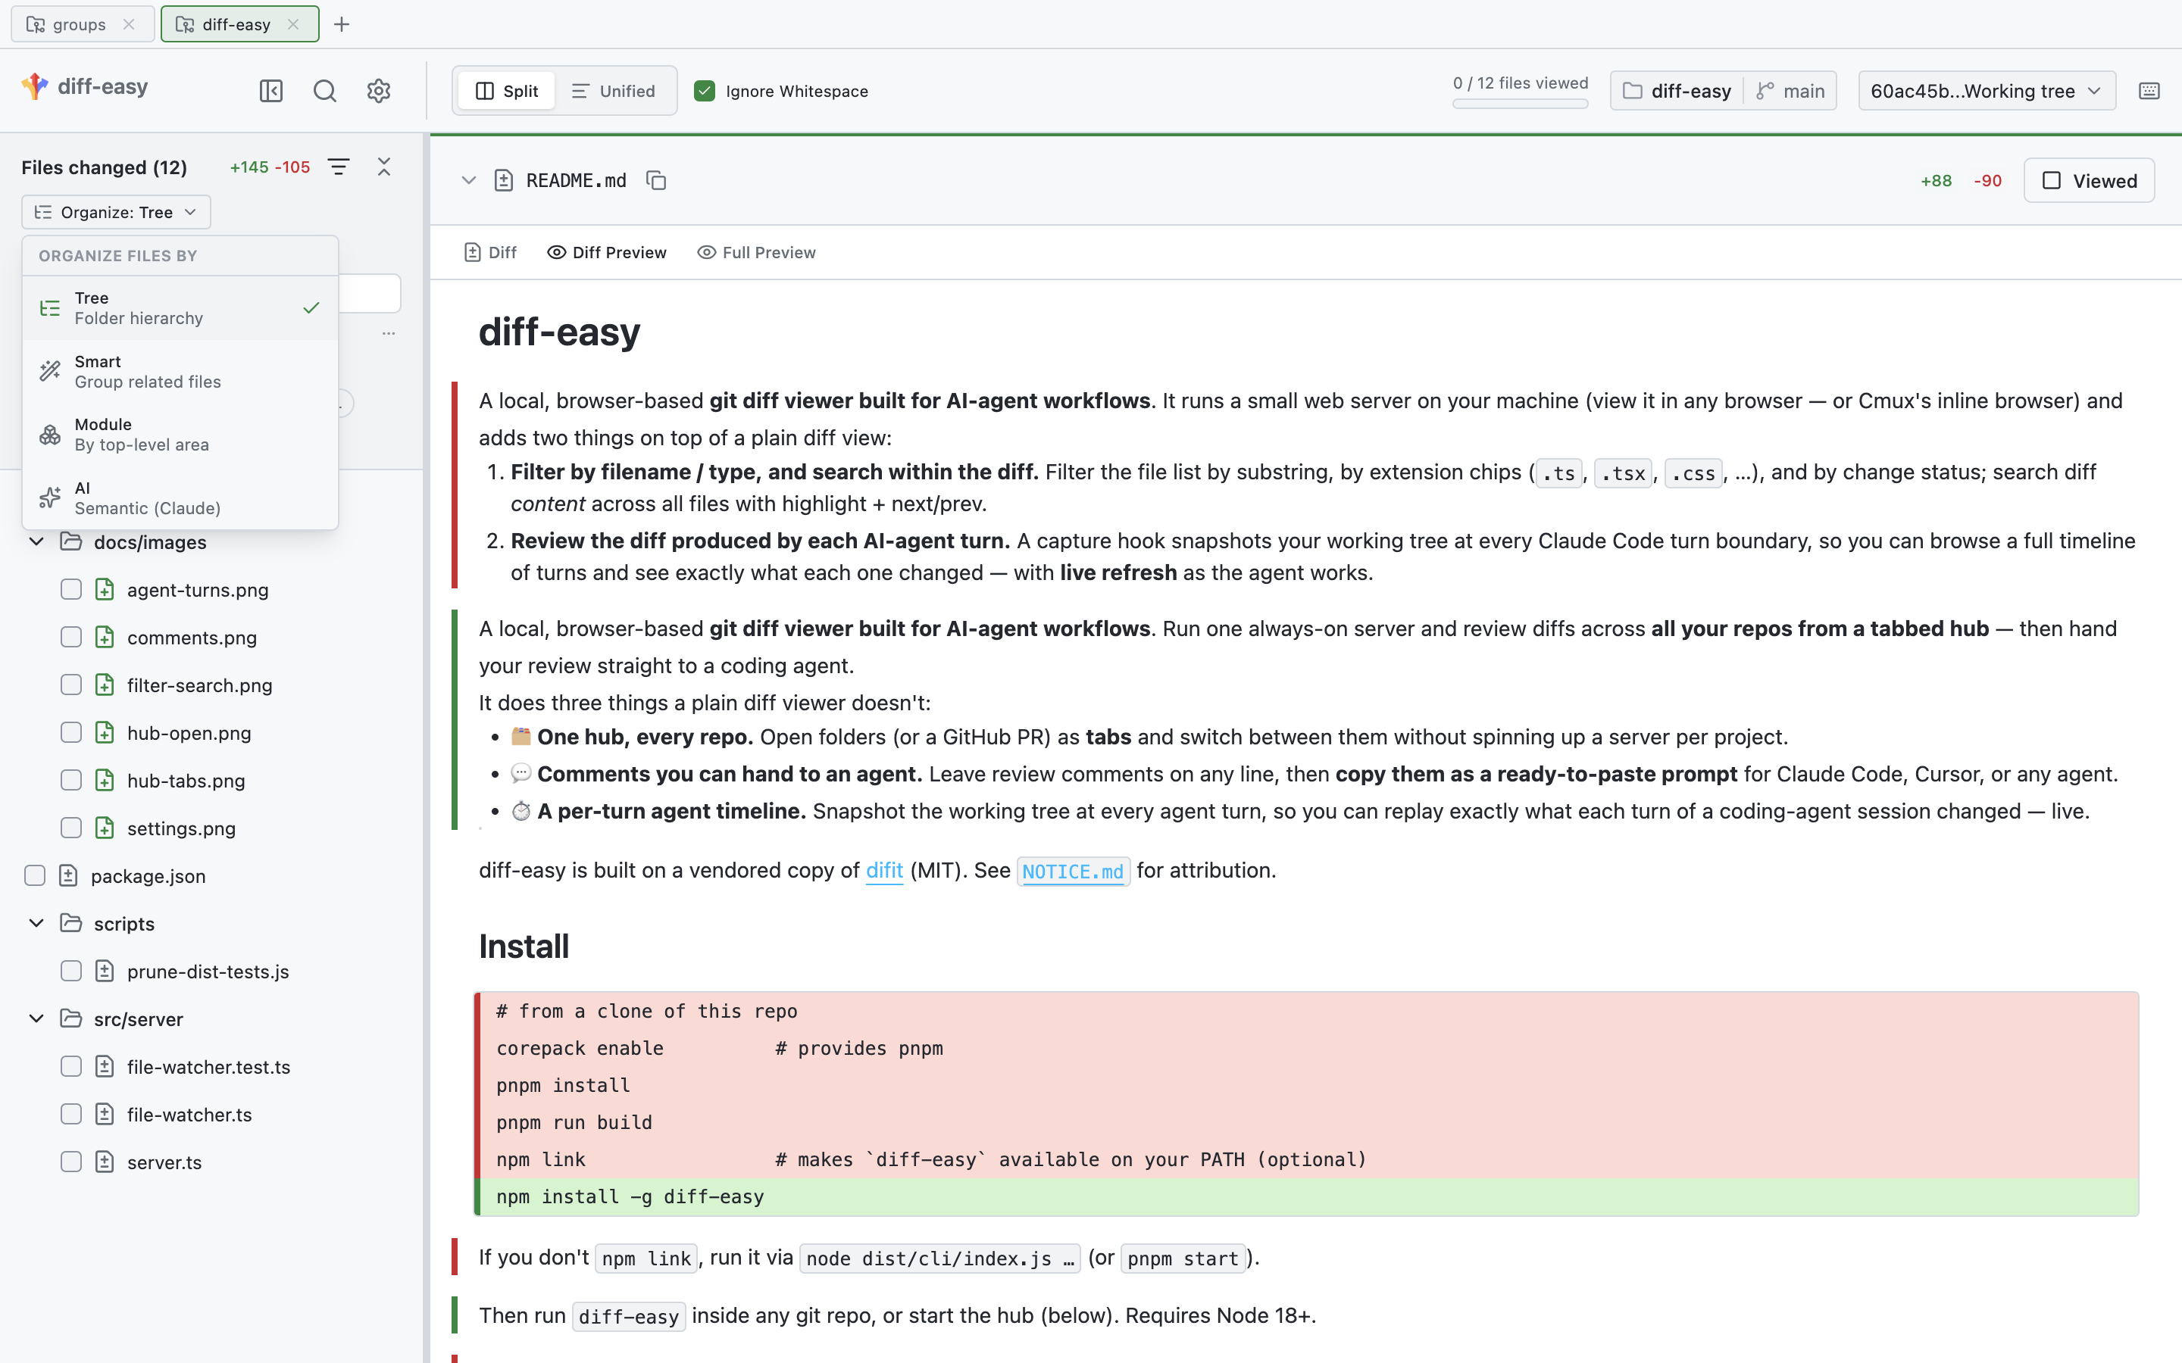
Task: Check server.ts checkbox
Action: point(71,1162)
